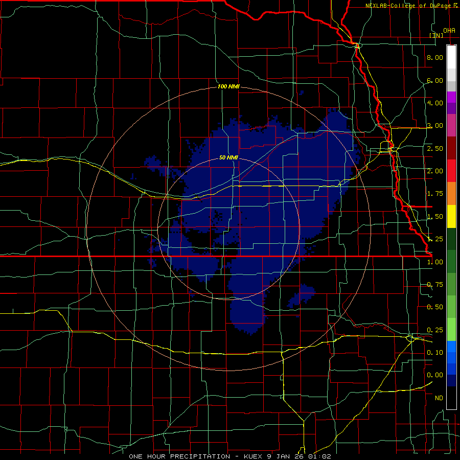Screen dimensions: 460x460
Task: Pick the light blue swatch near 0.10
Action: 451,347
